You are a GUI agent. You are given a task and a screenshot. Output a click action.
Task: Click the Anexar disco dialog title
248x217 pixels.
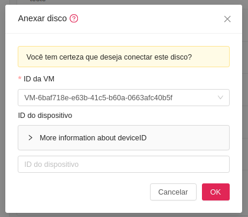(43, 18)
